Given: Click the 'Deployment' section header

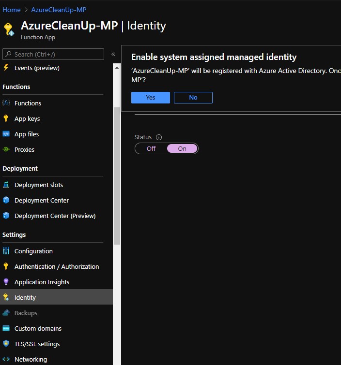Looking at the screenshot, I should [20, 168].
